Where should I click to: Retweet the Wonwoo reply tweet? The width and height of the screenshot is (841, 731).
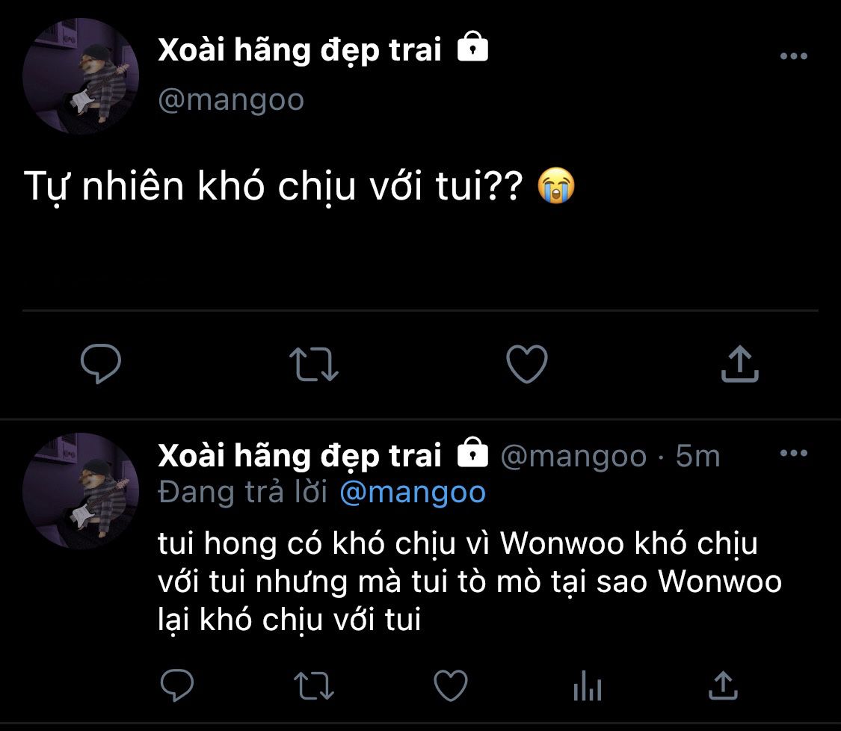(x=314, y=686)
